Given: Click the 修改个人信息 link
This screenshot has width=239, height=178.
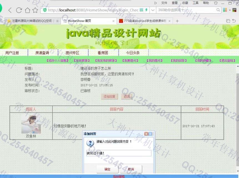Looking at the screenshot, I should [57, 61].
